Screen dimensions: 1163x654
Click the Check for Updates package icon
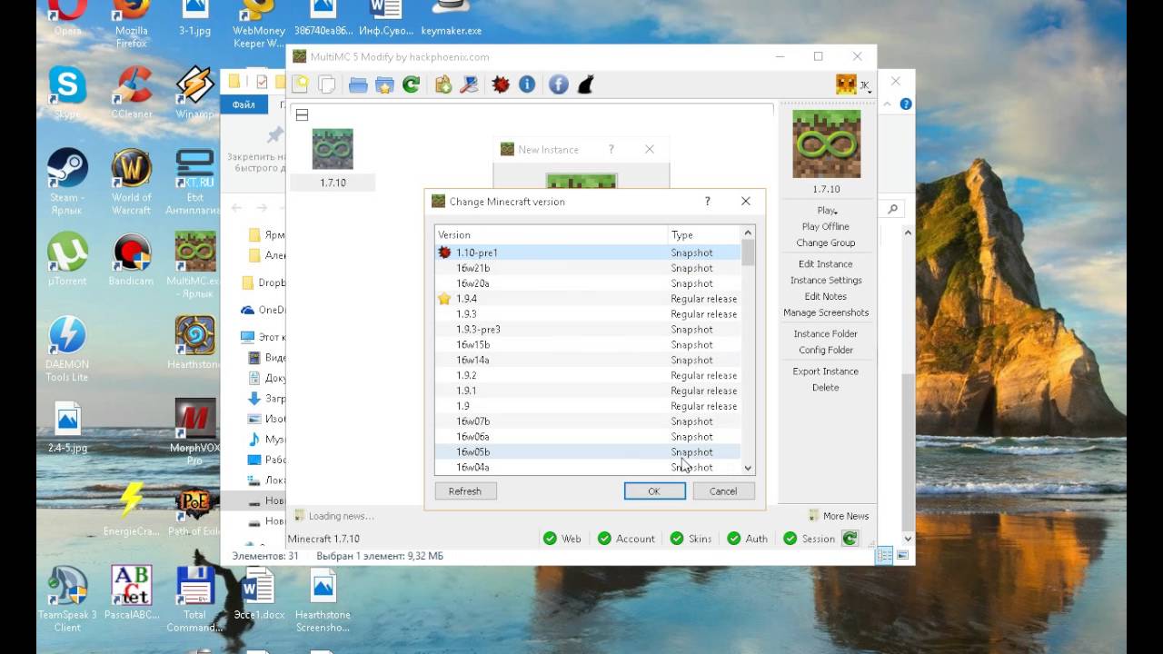(x=443, y=84)
